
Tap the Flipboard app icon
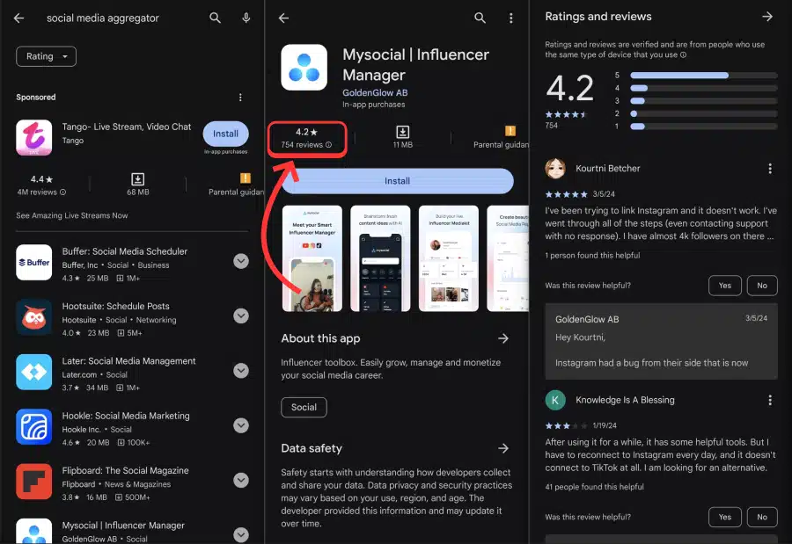pos(33,481)
